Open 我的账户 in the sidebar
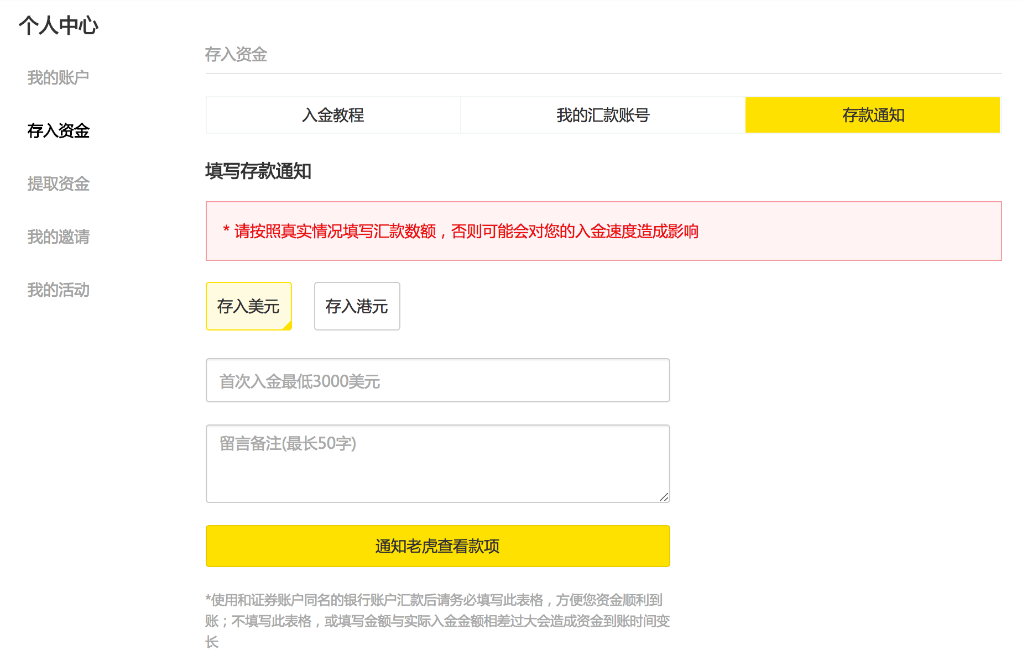 (x=58, y=78)
